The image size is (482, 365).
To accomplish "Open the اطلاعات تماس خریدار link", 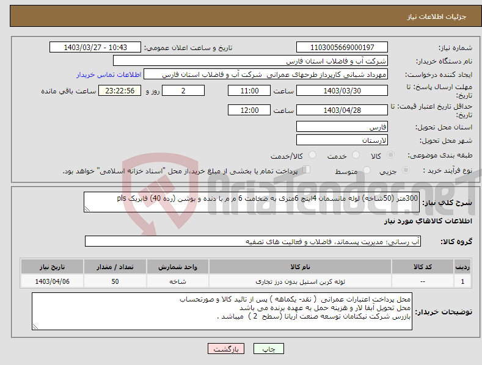I will 109,74.
